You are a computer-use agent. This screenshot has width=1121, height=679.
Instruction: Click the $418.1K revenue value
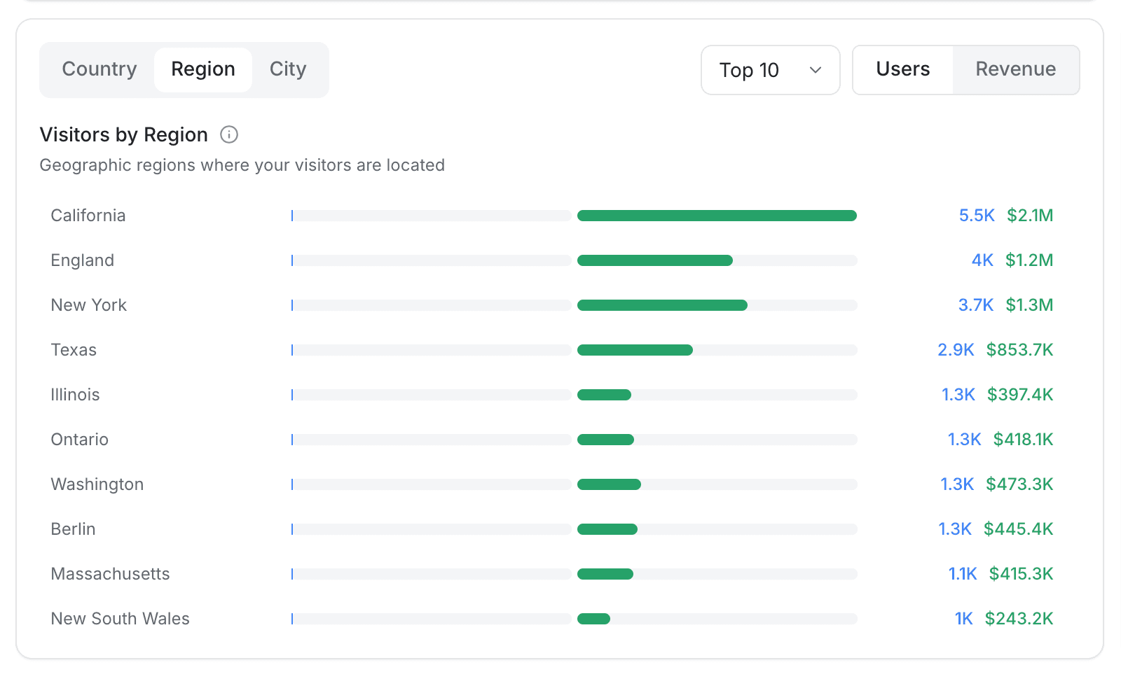pyautogui.click(x=1023, y=440)
